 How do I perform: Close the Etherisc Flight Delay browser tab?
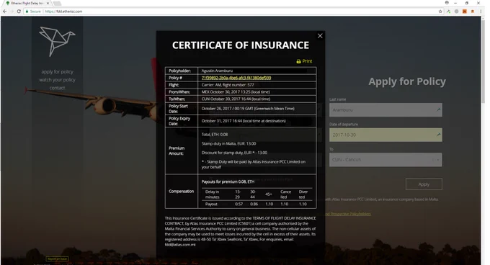pos(48,3)
